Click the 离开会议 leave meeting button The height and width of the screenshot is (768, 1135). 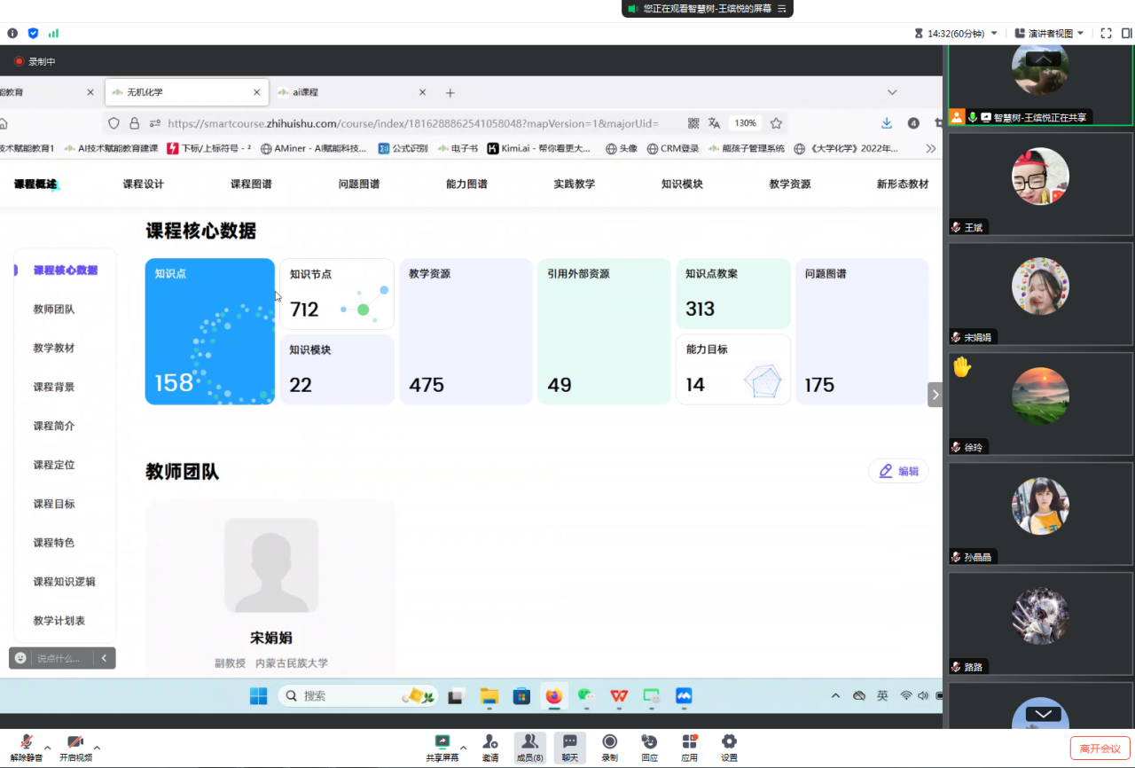(1100, 748)
